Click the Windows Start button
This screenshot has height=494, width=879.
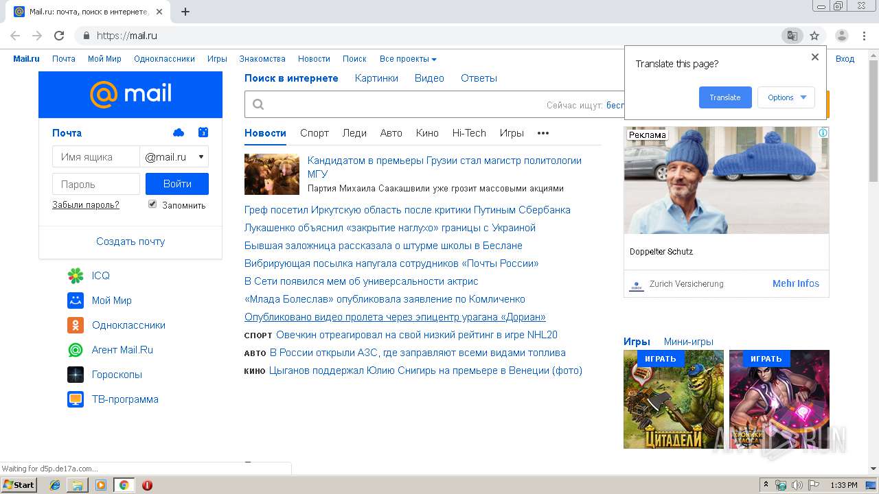click(x=19, y=485)
